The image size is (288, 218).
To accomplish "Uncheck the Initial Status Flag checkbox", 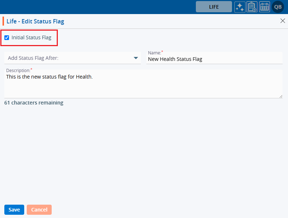I will [x=7, y=37].
